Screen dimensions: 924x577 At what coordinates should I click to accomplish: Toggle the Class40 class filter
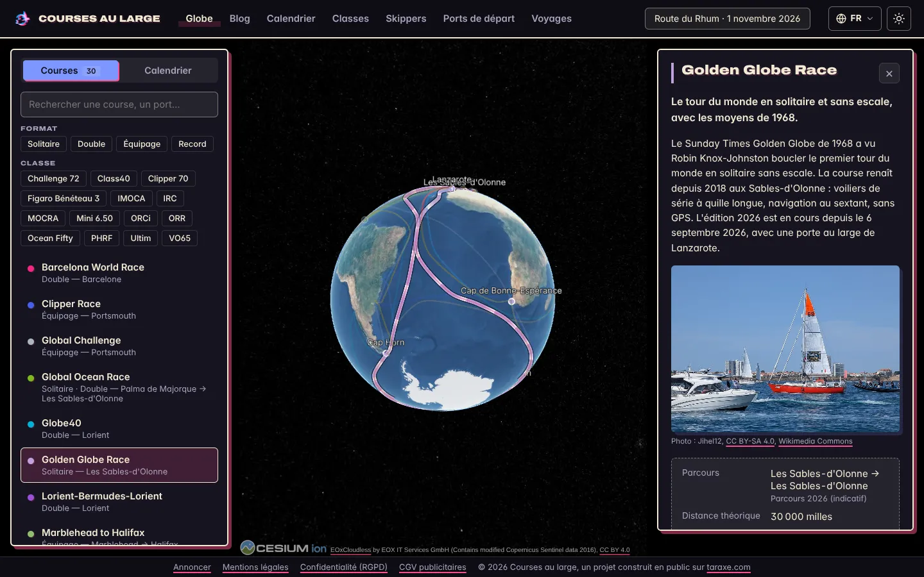[114, 179]
